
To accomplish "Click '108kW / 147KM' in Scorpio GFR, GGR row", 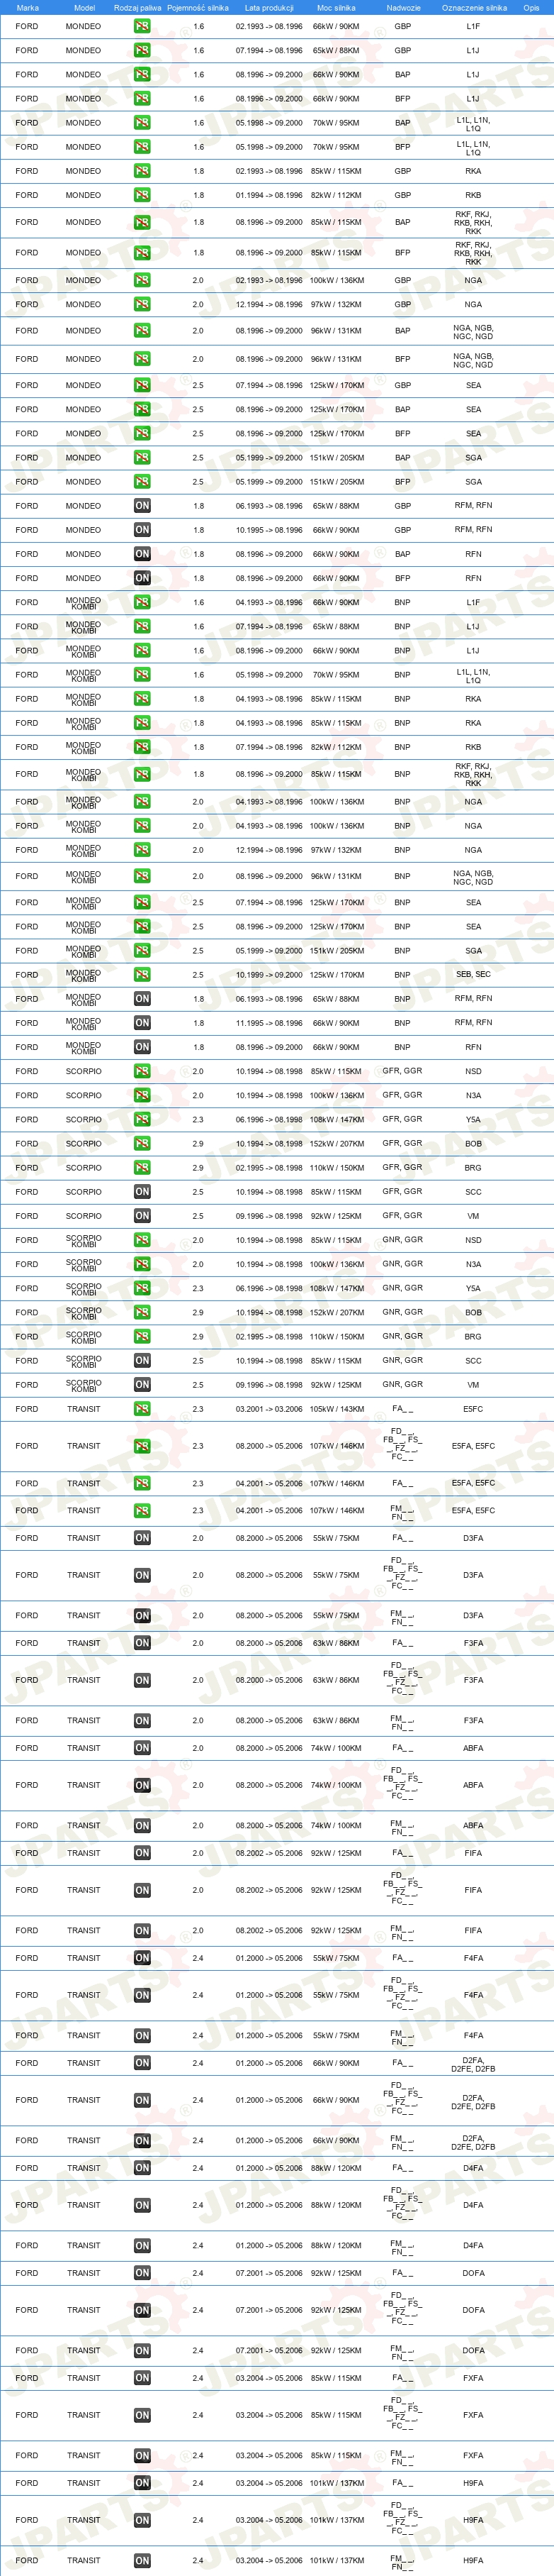I will coord(337,1120).
